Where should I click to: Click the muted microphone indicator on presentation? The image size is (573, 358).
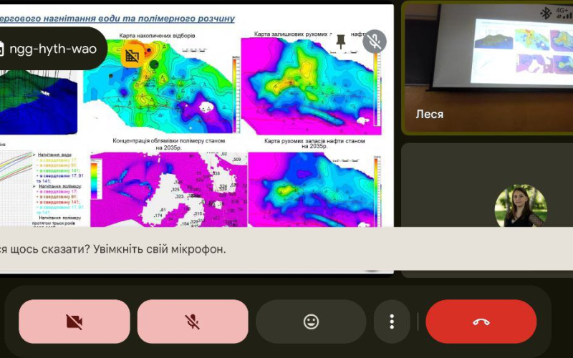point(374,42)
